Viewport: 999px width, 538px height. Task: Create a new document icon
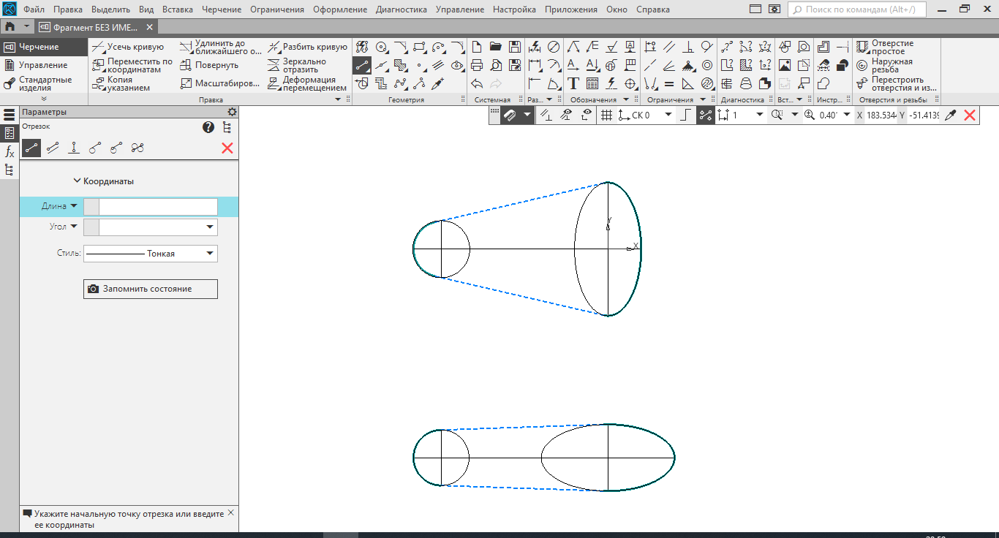point(477,47)
